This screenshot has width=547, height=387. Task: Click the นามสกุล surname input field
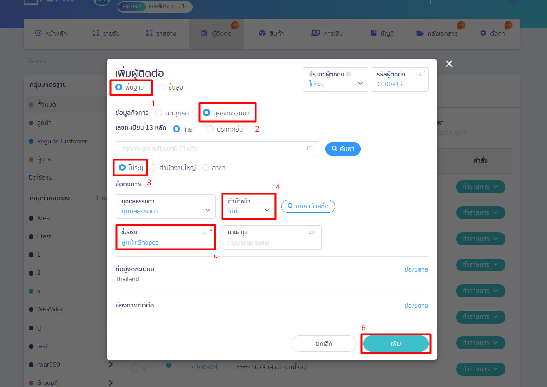point(272,237)
